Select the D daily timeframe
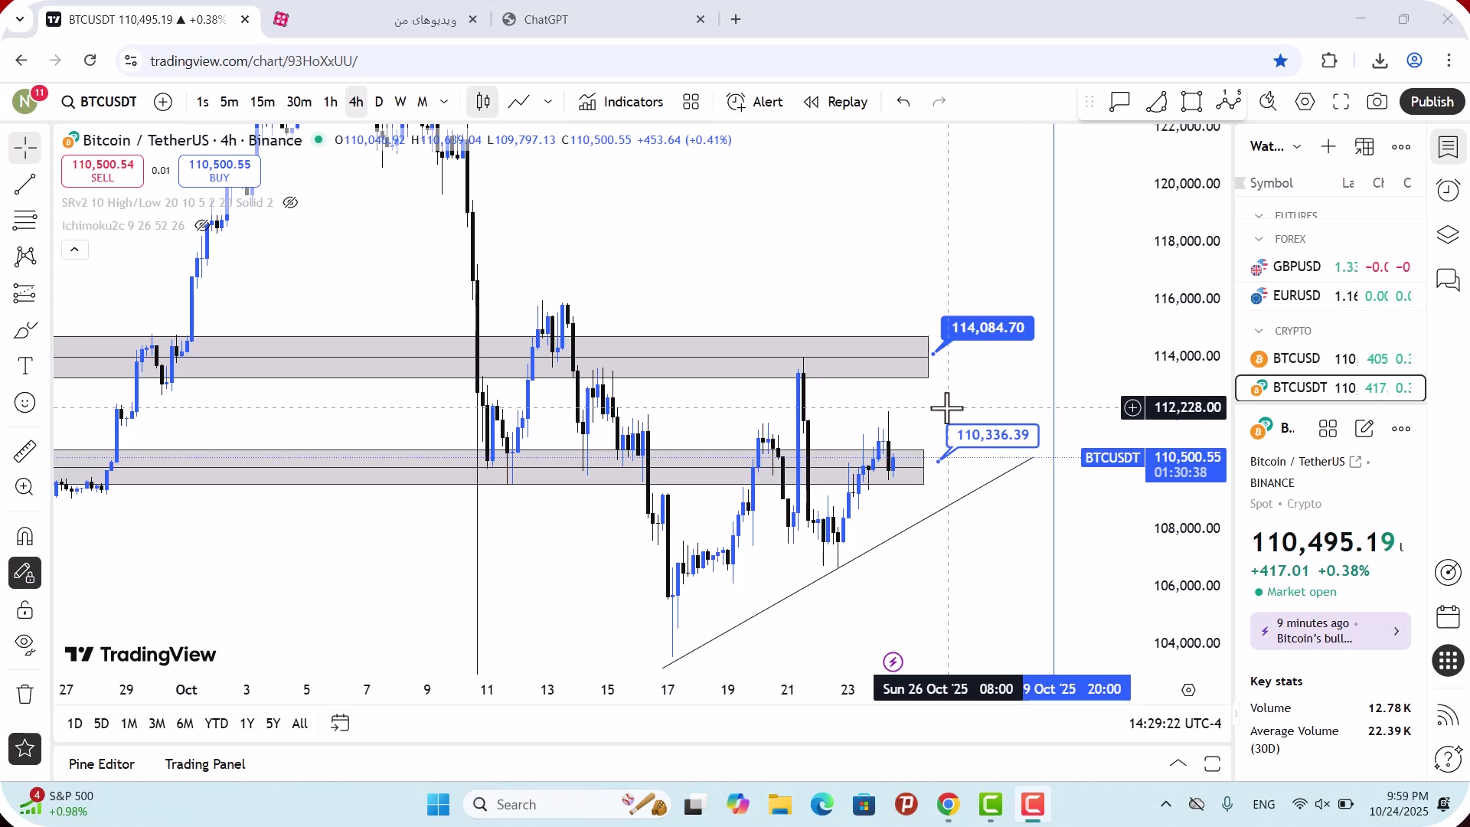This screenshot has height=827, width=1470. tap(379, 102)
